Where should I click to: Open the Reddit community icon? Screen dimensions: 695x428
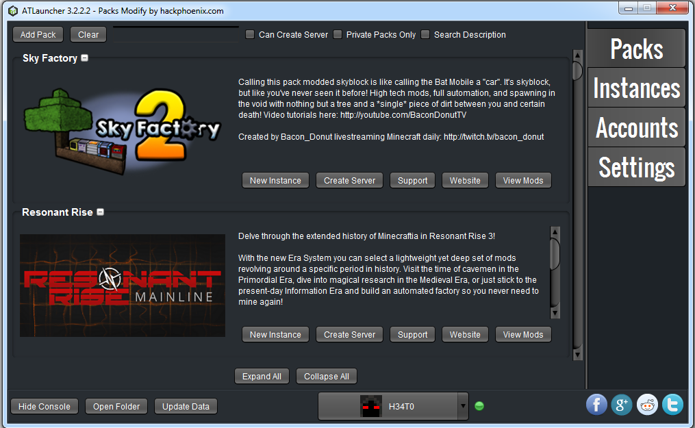[x=646, y=405]
